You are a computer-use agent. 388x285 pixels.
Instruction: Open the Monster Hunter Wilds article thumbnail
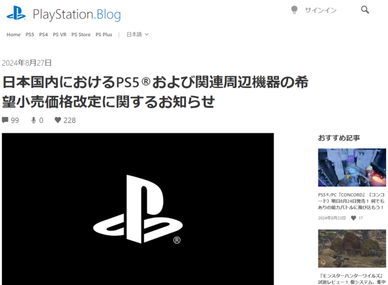(352, 248)
